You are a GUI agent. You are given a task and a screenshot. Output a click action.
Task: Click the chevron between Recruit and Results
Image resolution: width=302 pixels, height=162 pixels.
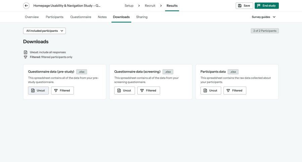pyautogui.click(x=161, y=6)
